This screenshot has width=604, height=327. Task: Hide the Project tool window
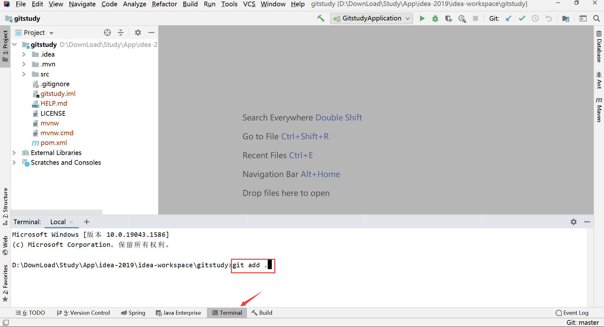coord(151,33)
